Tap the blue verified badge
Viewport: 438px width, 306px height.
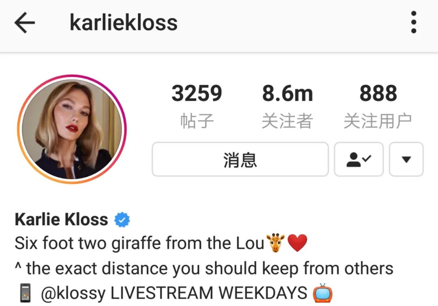point(122,220)
